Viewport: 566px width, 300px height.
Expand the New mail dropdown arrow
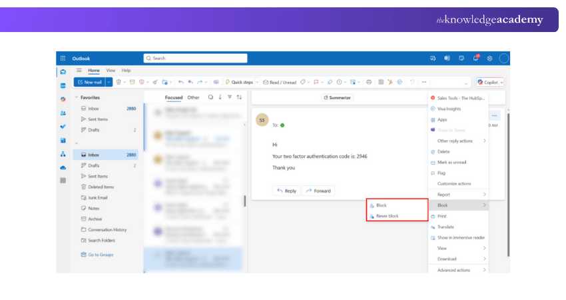pos(109,82)
